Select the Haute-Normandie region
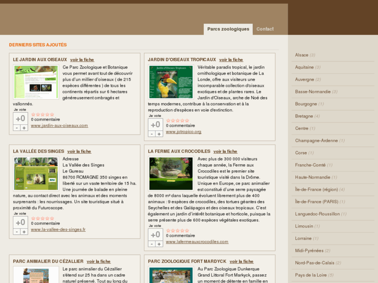 pos(312,178)
